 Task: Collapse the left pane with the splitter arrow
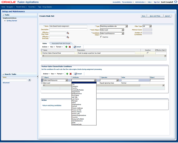pos(38,77)
